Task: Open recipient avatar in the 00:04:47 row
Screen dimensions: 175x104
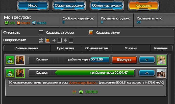Action: 161,73
